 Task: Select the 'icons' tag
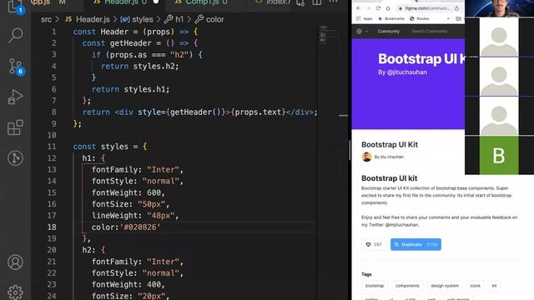(475, 286)
